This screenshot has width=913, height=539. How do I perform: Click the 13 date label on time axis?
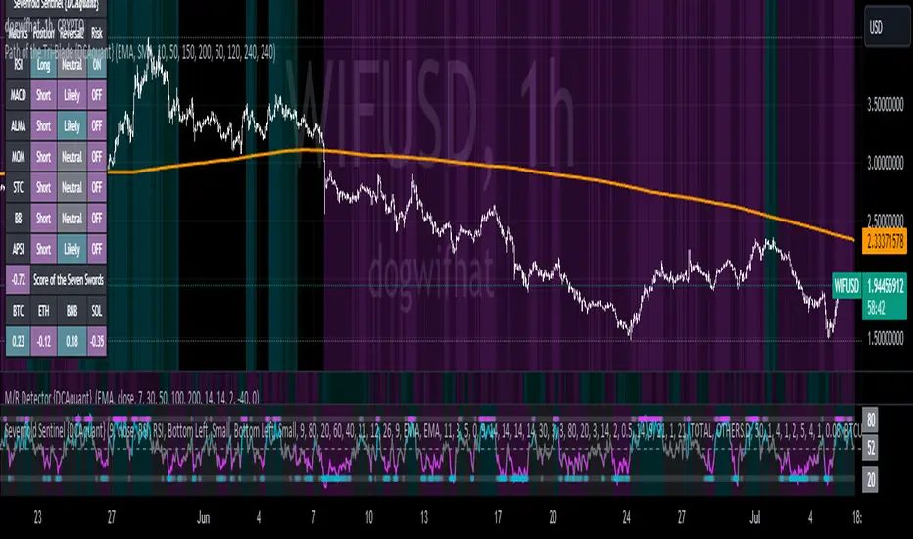pyautogui.click(x=424, y=517)
